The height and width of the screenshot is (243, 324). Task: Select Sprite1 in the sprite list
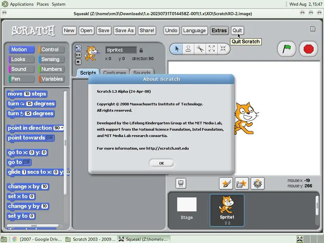click(227, 210)
